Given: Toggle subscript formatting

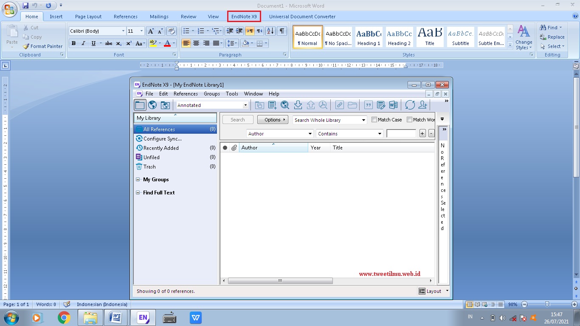Looking at the screenshot, I should tap(118, 43).
